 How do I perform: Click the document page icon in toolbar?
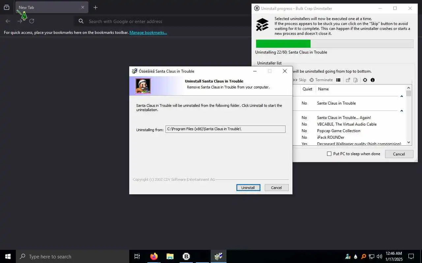pos(355,80)
